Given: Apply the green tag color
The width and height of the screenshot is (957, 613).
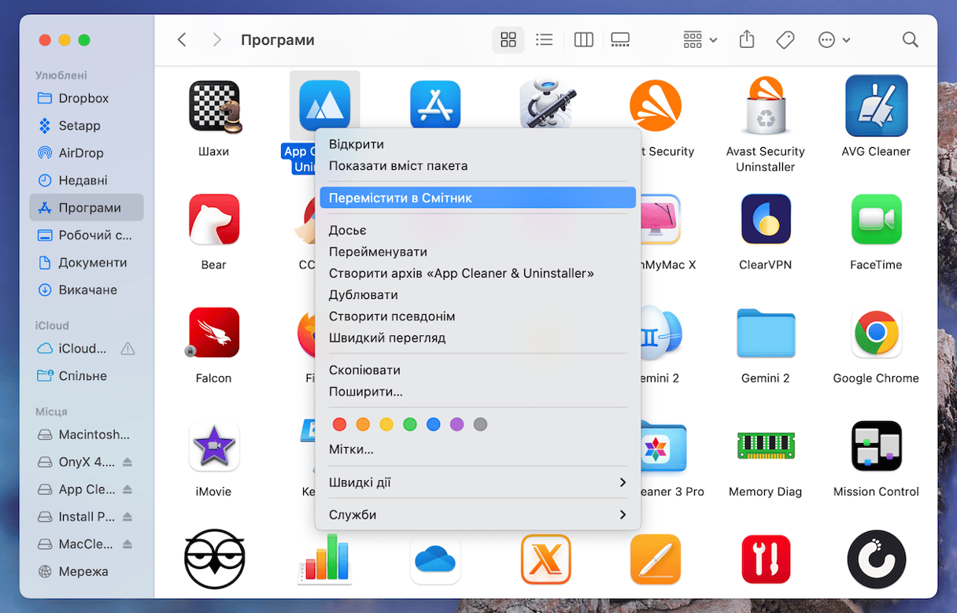Looking at the screenshot, I should click(x=409, y=424).
